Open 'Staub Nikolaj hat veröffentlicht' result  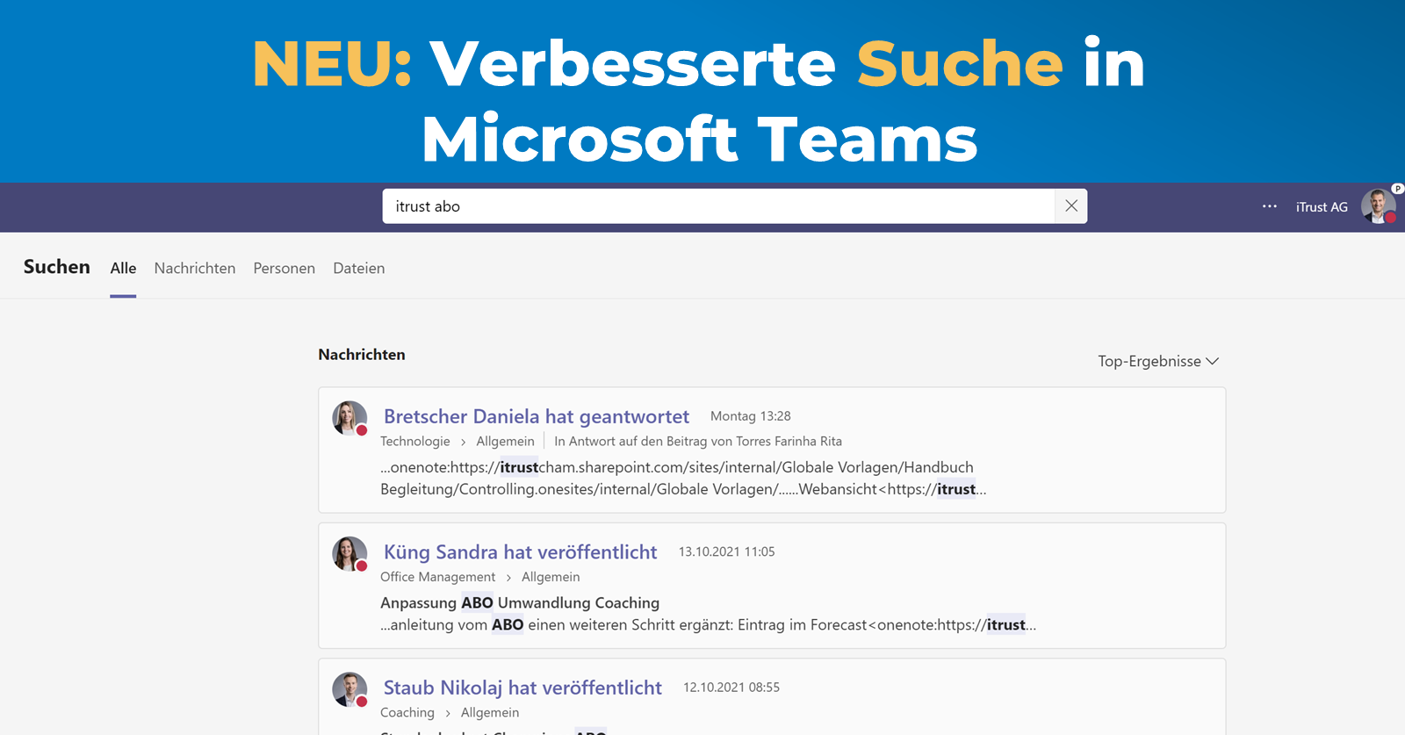tap(522, 688)
